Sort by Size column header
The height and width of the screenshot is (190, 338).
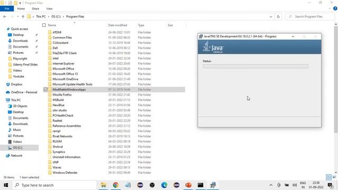tap(170, 25)
